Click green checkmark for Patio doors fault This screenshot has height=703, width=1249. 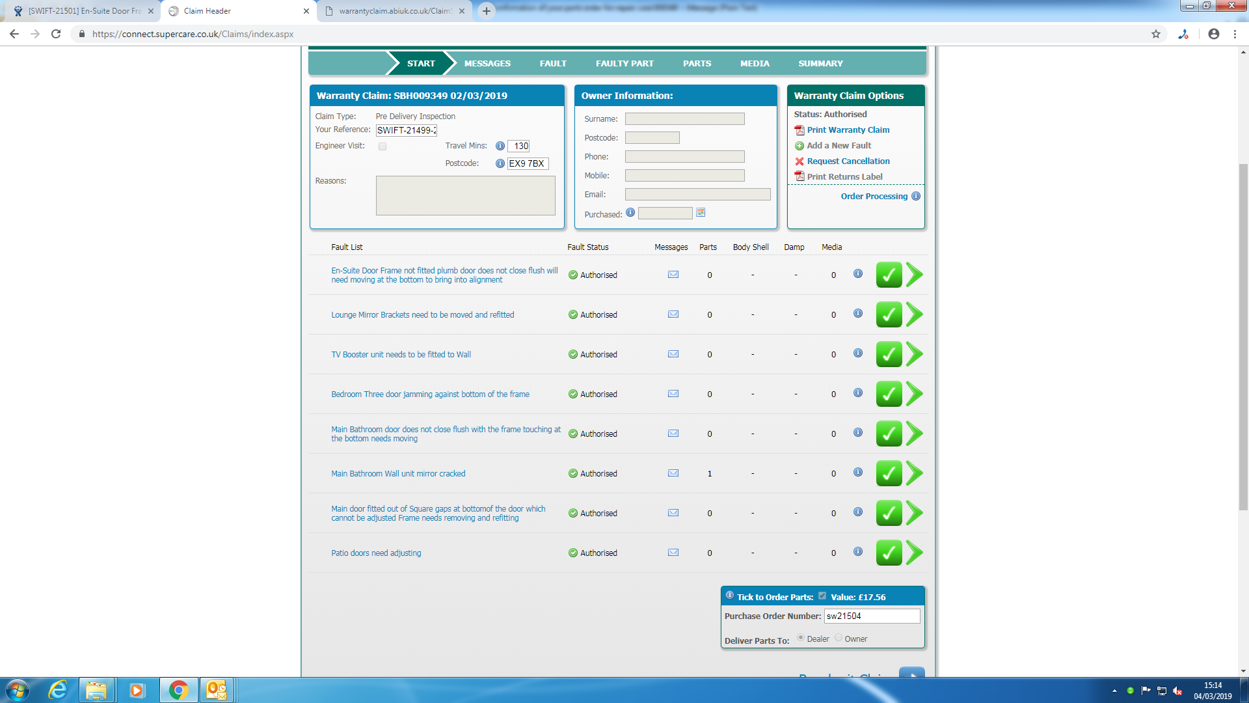(x=889, y=553)
